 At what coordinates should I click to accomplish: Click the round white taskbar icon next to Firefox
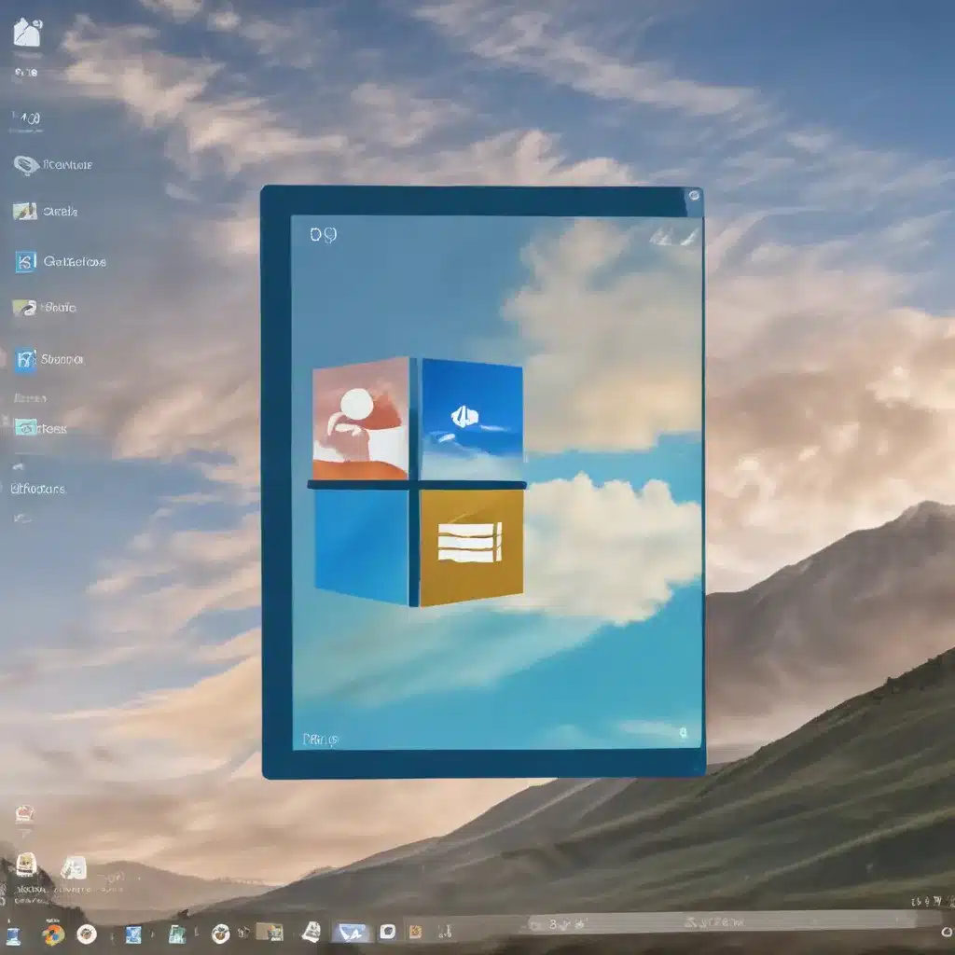pyautogui.click(x=87, y=934)
